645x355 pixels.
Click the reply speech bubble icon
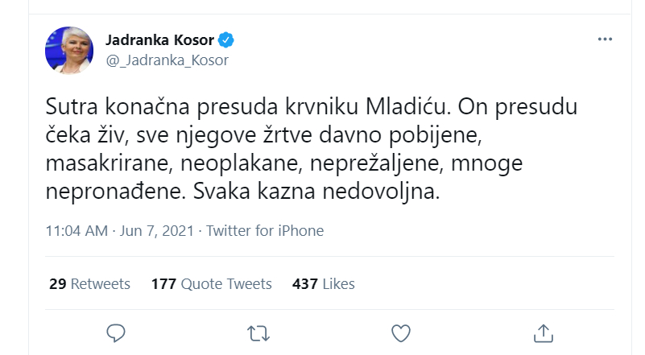(x=117, y=332)
